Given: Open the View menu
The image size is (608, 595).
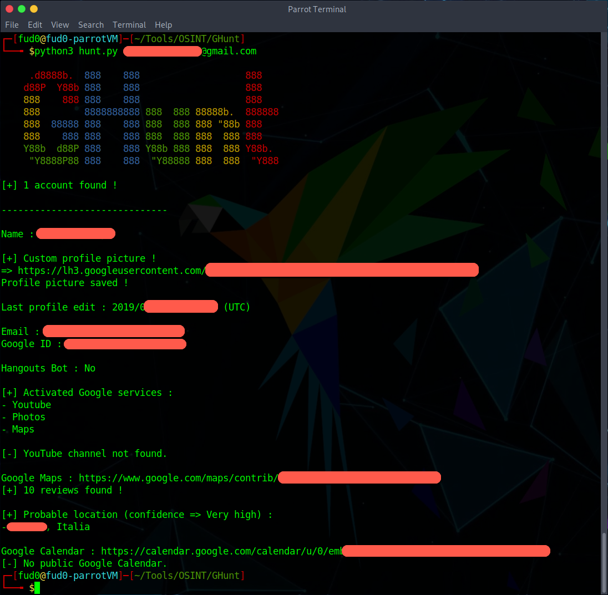Looking at the screenshot, I should (60, 25).
